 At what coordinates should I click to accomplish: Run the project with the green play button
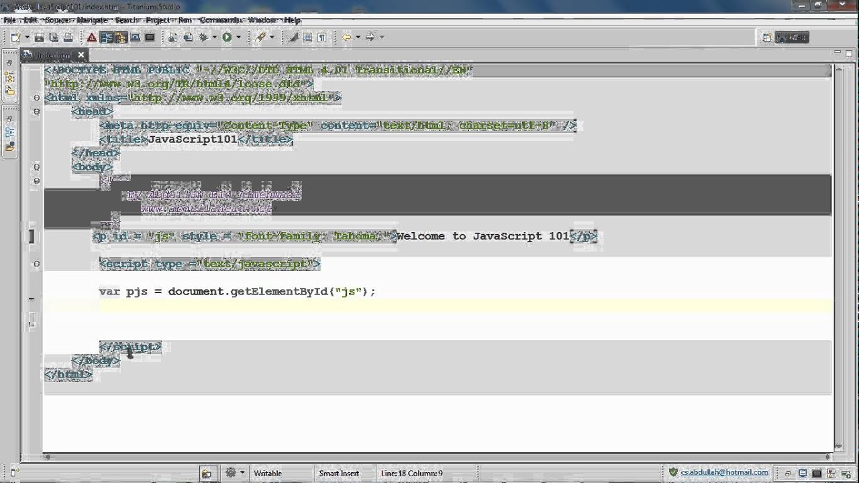227,38
